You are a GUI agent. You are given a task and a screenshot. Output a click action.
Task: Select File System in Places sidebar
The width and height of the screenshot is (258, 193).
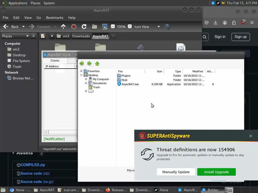[x=19, y=61]
